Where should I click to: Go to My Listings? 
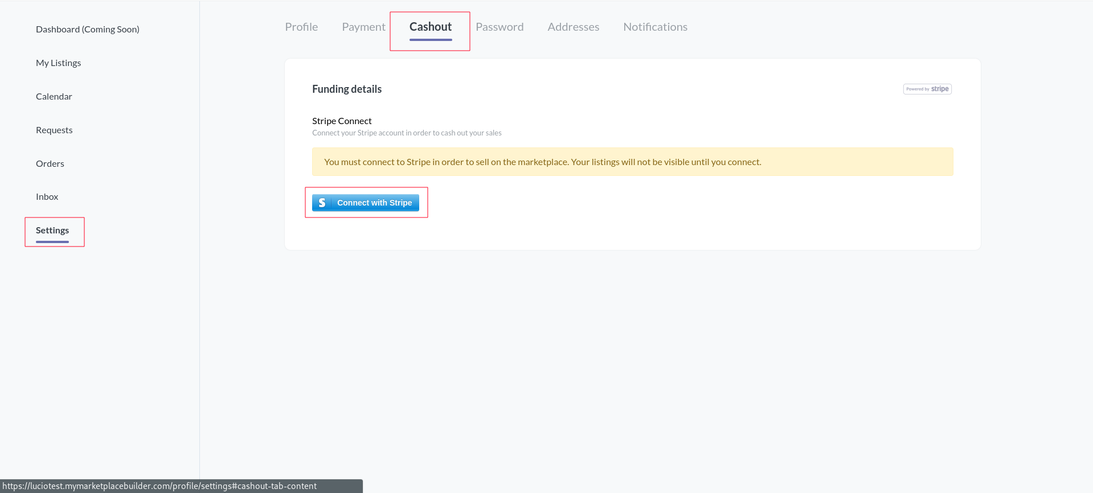(x=58, y=63)
